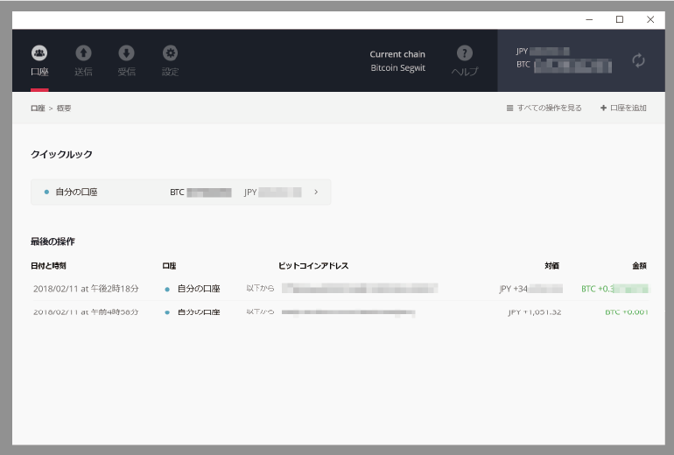Click the plus icon beside 口座を追加
674x455 pixels.
[x=603, y=108]
